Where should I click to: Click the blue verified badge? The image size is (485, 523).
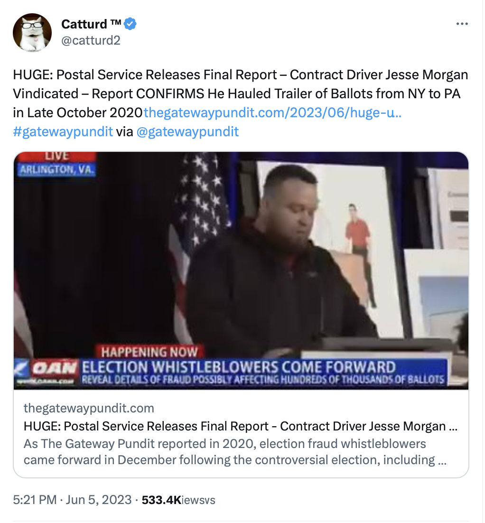pyautogui.click(x=130, y=24)
